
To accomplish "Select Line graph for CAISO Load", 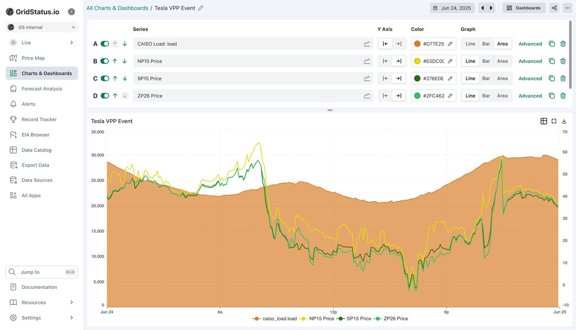I will tap(470, 44).
